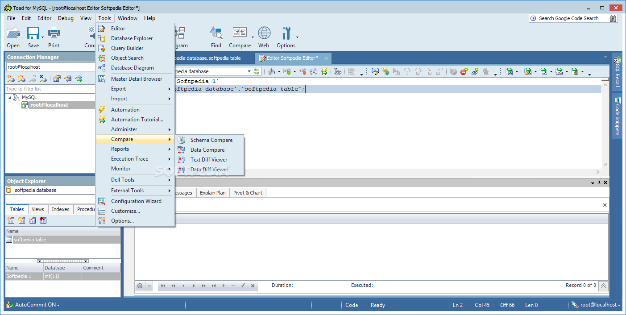
Task: Select Master Detail Browser menu item
Action: [134, 79]
